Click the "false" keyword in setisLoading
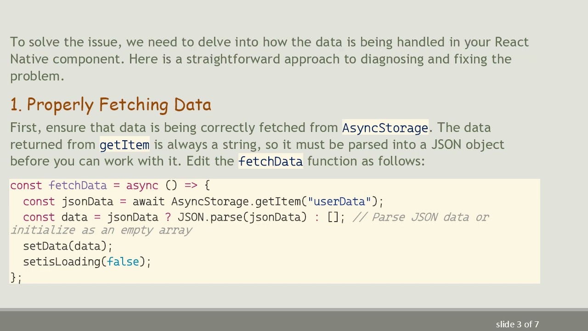The image size is (588, 331). [123, 262]
